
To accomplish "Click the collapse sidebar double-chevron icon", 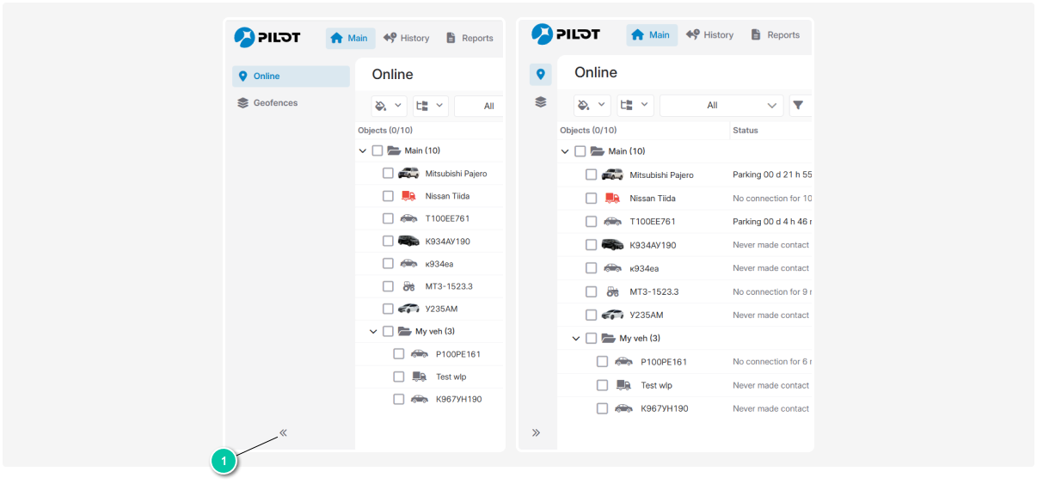I will 283,433.
